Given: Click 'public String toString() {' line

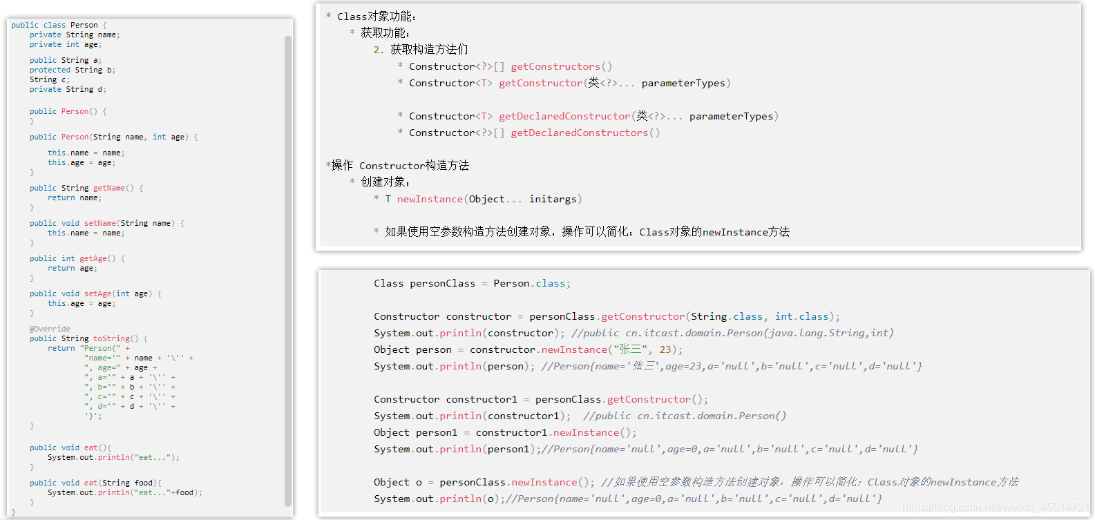Looking at the screenshot, I should tap(88, 338).
